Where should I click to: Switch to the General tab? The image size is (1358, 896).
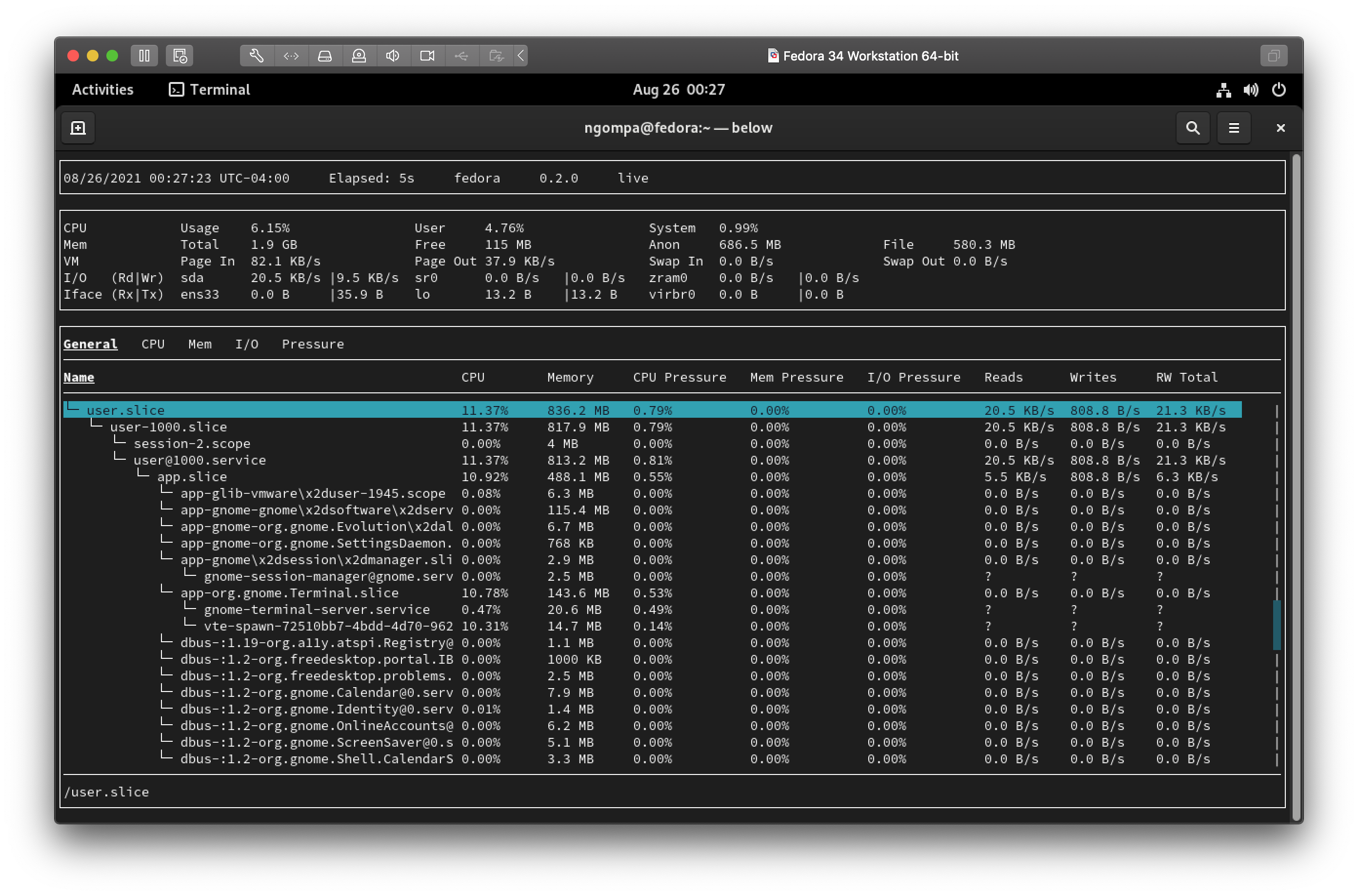(90, 344)
